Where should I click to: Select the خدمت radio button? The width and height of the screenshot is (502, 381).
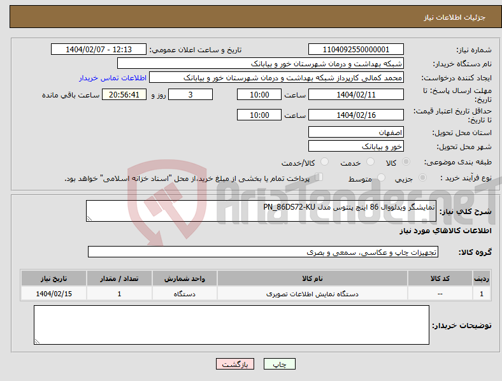370,162
